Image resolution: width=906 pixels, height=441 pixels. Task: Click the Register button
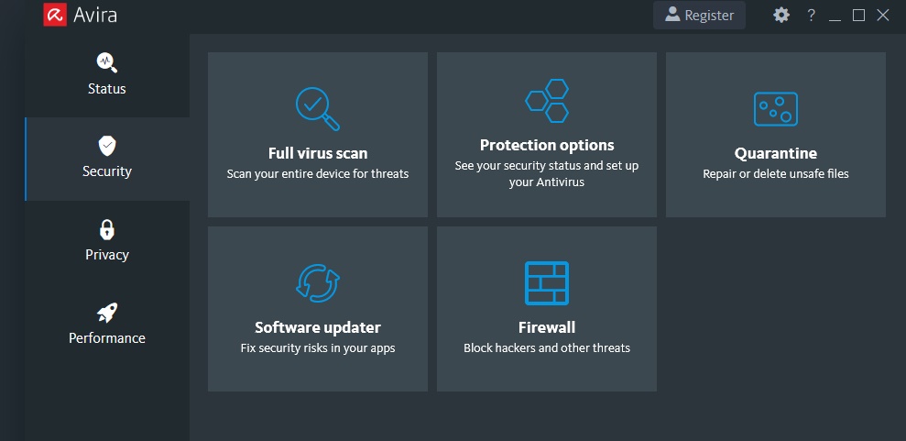699,15
